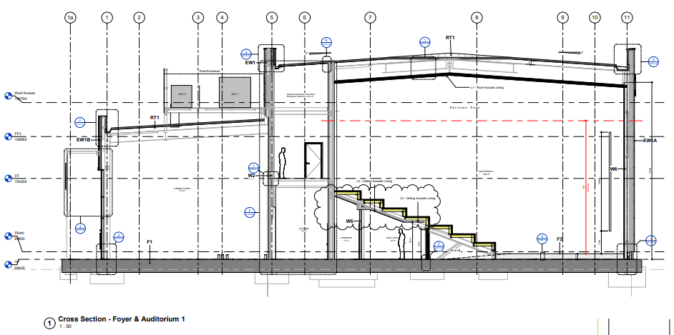Click grid bubble number 7
Screen dimensions: 674x335
[369, 16]
